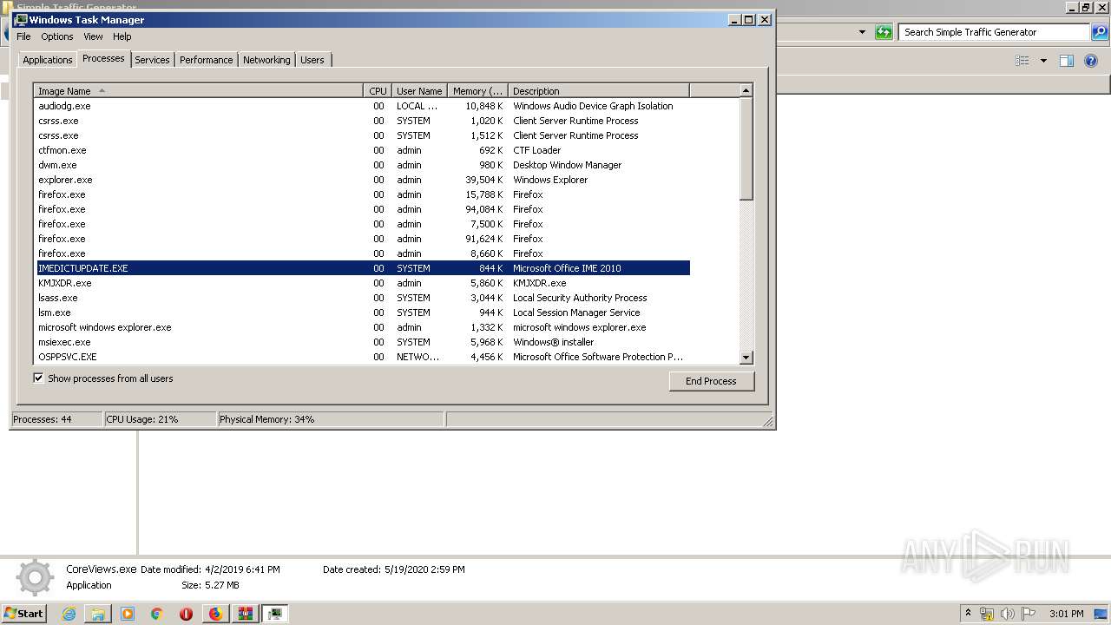The image size is (1111, 625).
Task: Click the clock showing 3:01 PM
Action: point(1066,614)
